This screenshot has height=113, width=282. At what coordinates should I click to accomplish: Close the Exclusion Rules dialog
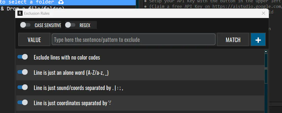tap(263, 13)
